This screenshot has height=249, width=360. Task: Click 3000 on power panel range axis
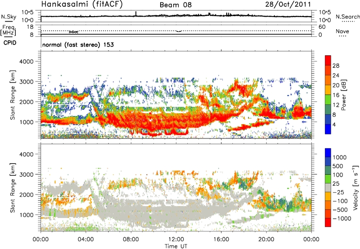coord(26,82)
